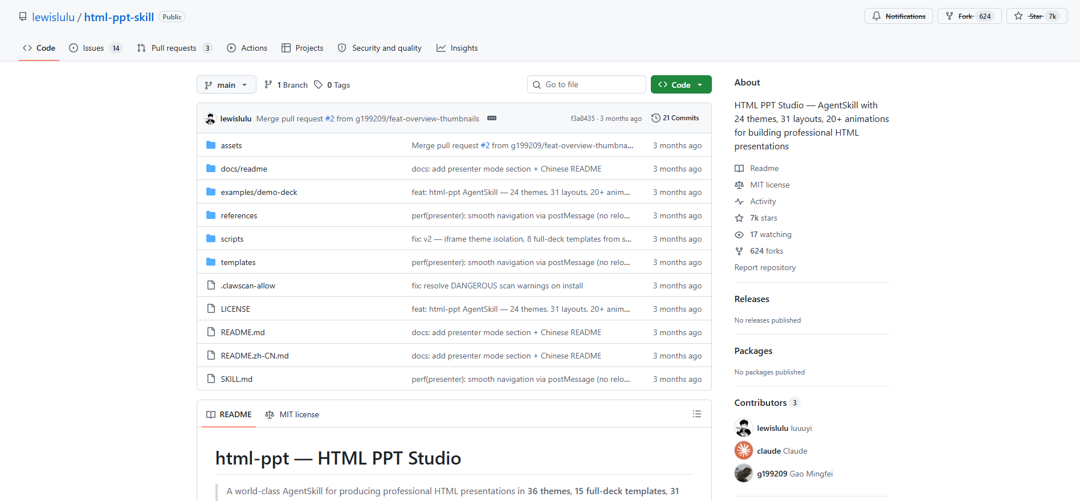
Task: Open the README outline list icon
Action: point(697,414)
